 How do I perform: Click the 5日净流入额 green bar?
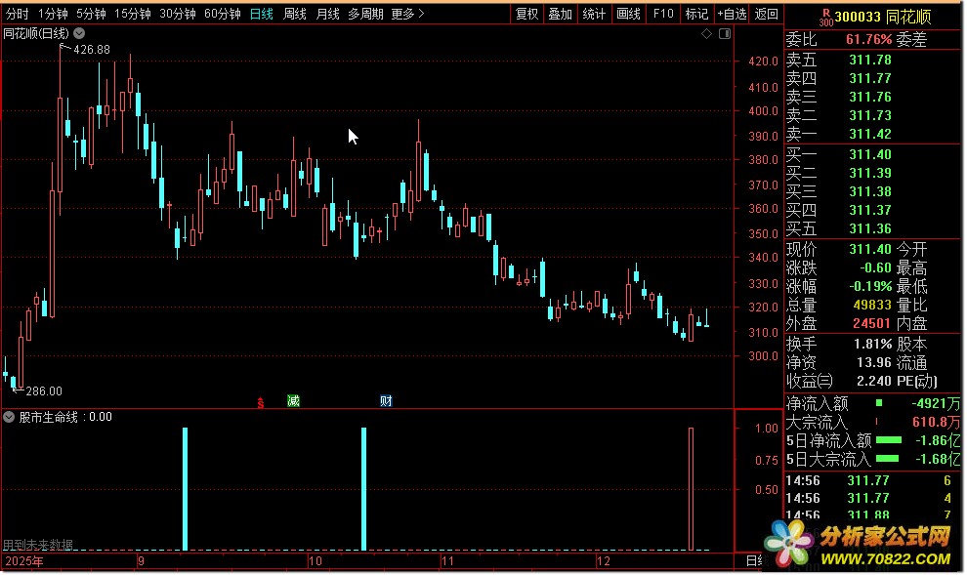click(x=889, y=440)
